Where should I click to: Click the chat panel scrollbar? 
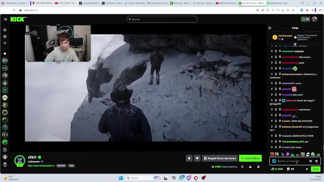tap(323, 148)
